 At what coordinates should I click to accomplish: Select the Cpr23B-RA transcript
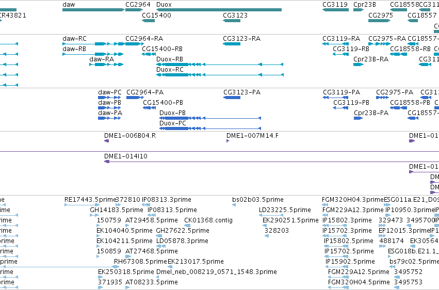(359, 65)
